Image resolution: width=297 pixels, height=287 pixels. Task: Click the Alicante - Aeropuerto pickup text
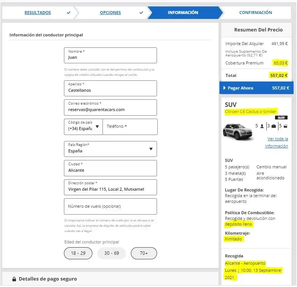[245, 263]
